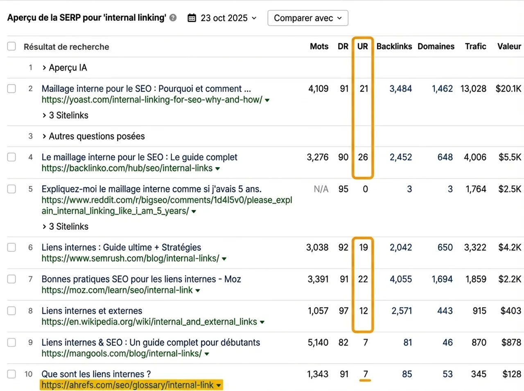The width and height of the screenshot is (524, 391).
Task: Click the calendar icon next to the date
Action: point(191,18)
